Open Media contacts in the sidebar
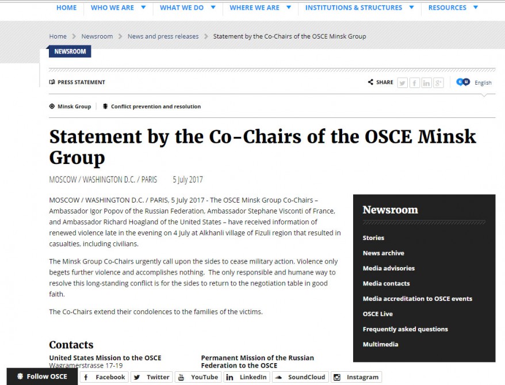The width and height of the screenshot is (505, 385). tap(387, 284)
